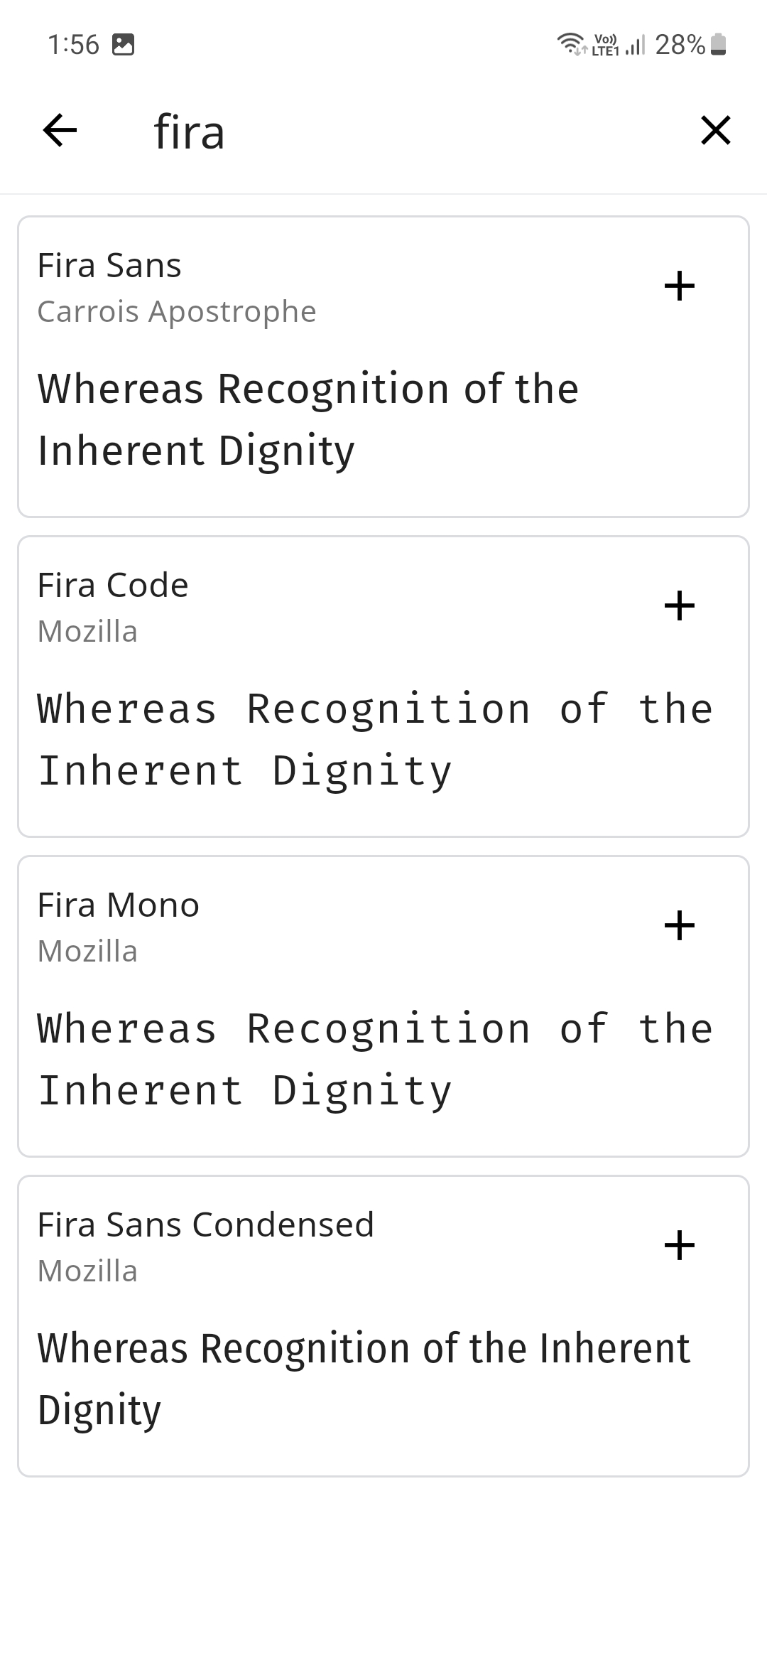The image size is (767, 1663).
Task: Select Mozilla designer under Fira Code
Action: click(x=87, y=632)
